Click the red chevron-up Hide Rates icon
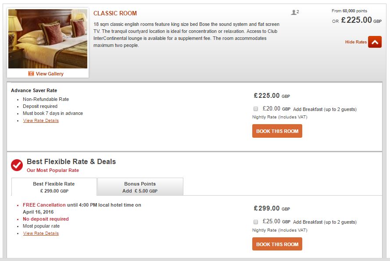This screenshot has width=390, height=261. pyautogui.click(x=375, y=42)
